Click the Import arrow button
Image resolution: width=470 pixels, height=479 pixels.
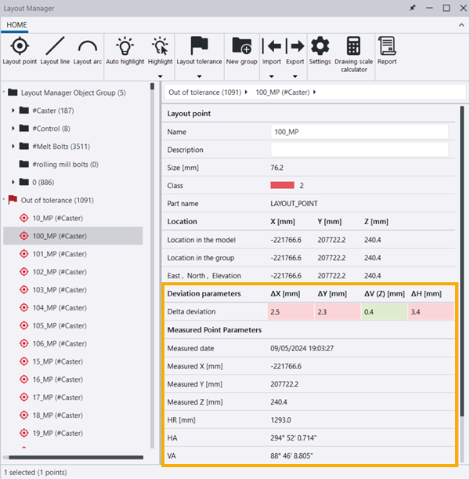click(272, 45)
